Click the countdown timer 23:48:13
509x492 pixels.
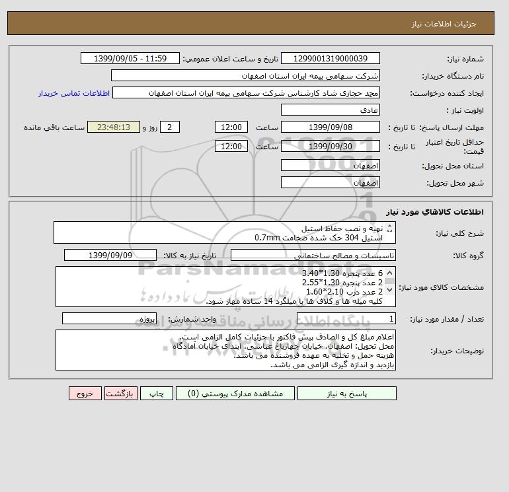(114, 127)
